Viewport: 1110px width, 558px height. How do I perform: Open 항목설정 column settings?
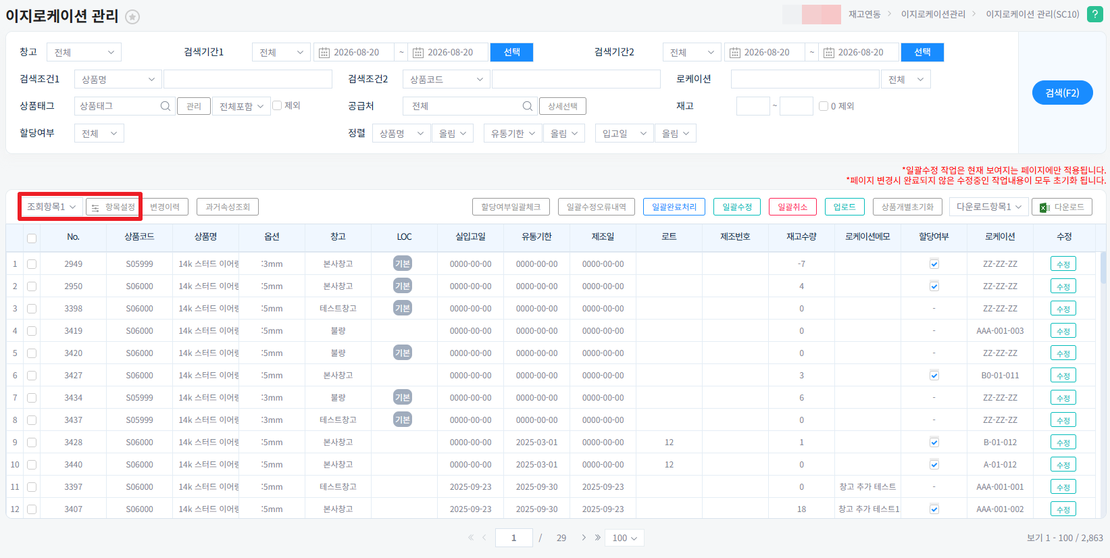[x=113, y=207]
